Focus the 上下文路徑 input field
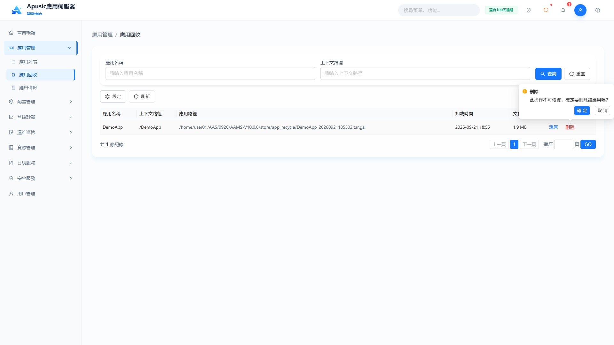This screenshot has height=345, width=614. click(425, 73)
